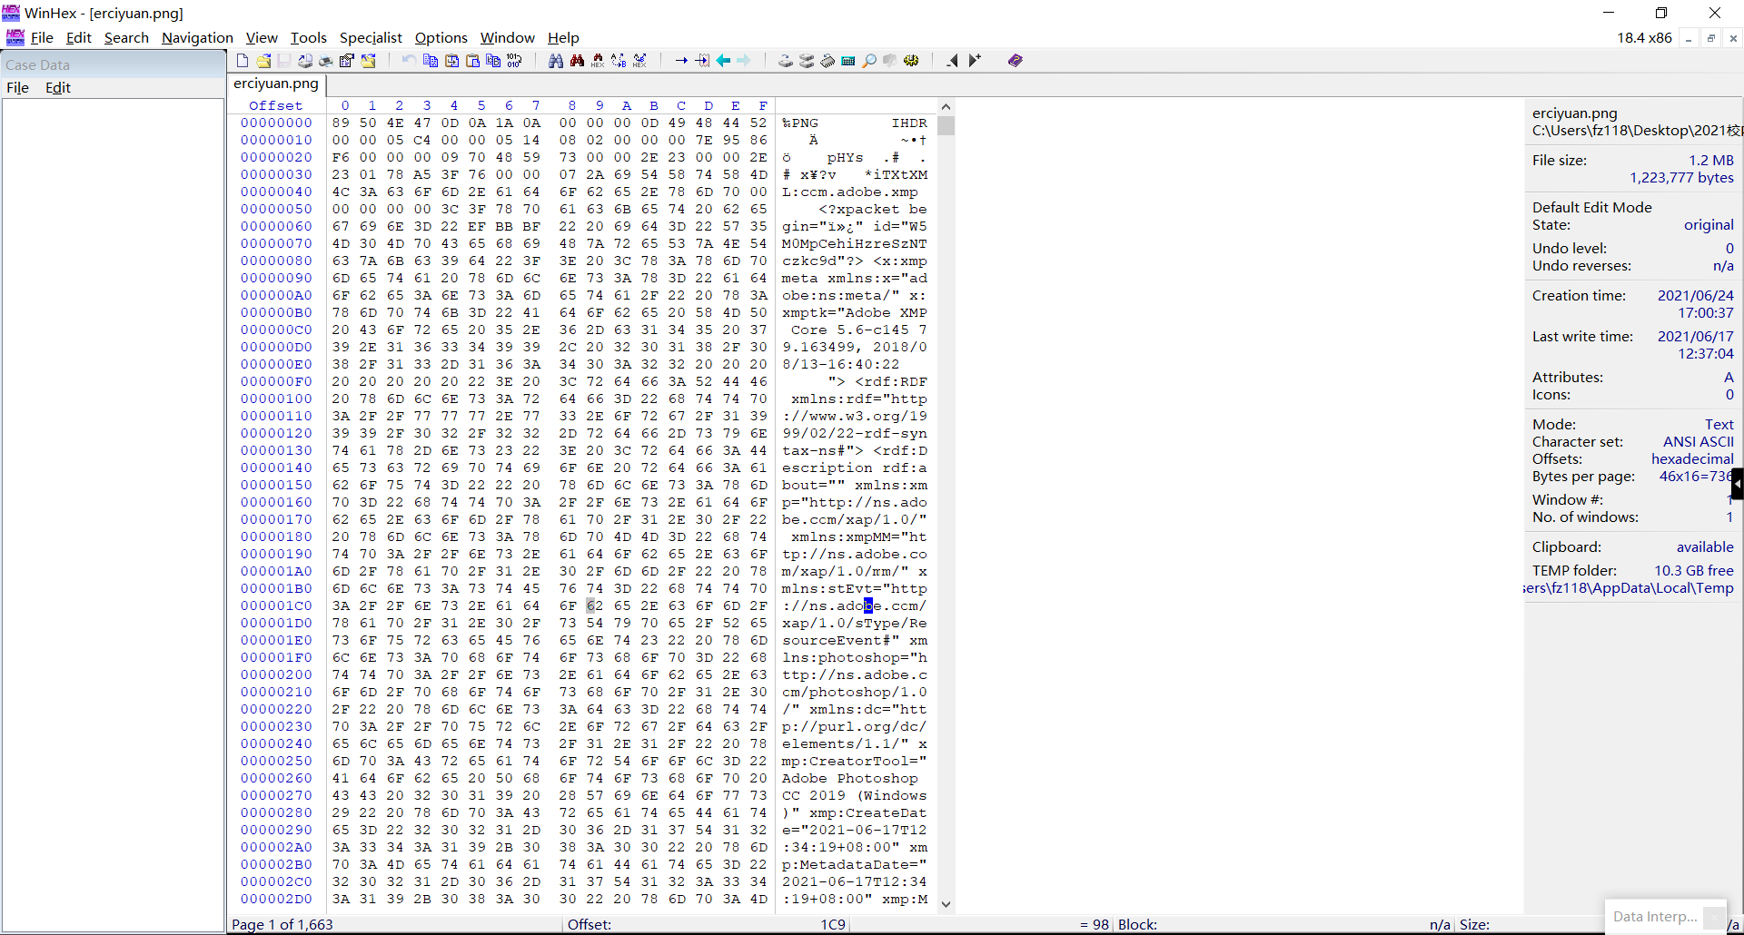Click the Go To Sector icon
The width and height of the screenshot is (1744, 935).
[x=702, y=61]
